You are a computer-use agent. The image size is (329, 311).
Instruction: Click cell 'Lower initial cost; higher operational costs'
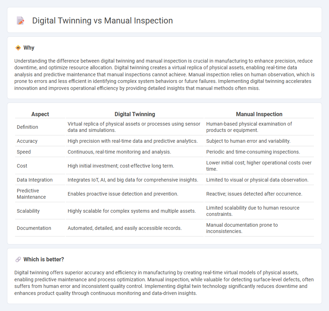click(259, 166)
